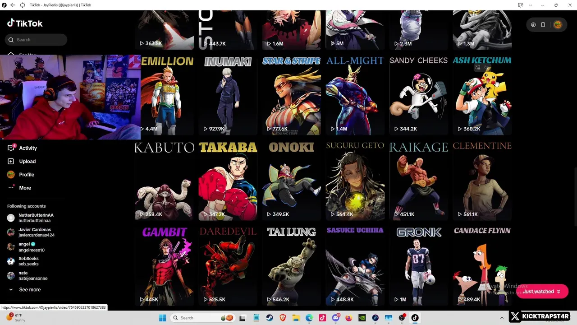Play the TAKABA video
This screenshot has width=577, height=325.
pos(228,181)
